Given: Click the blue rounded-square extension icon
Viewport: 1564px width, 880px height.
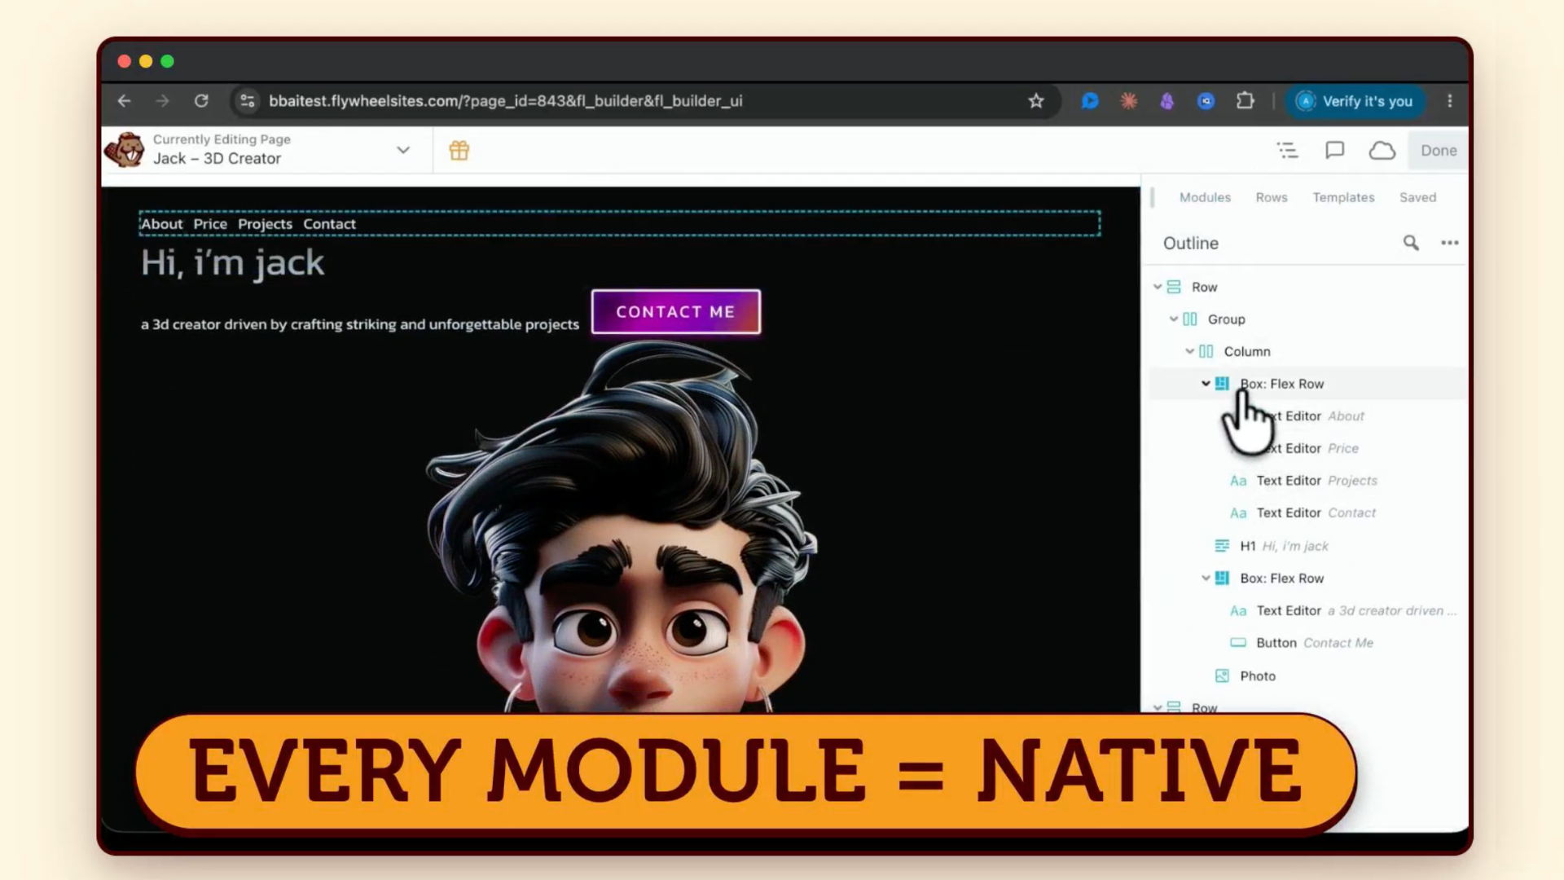Looking at the screenshot, I should click(x=1206, y=101).
